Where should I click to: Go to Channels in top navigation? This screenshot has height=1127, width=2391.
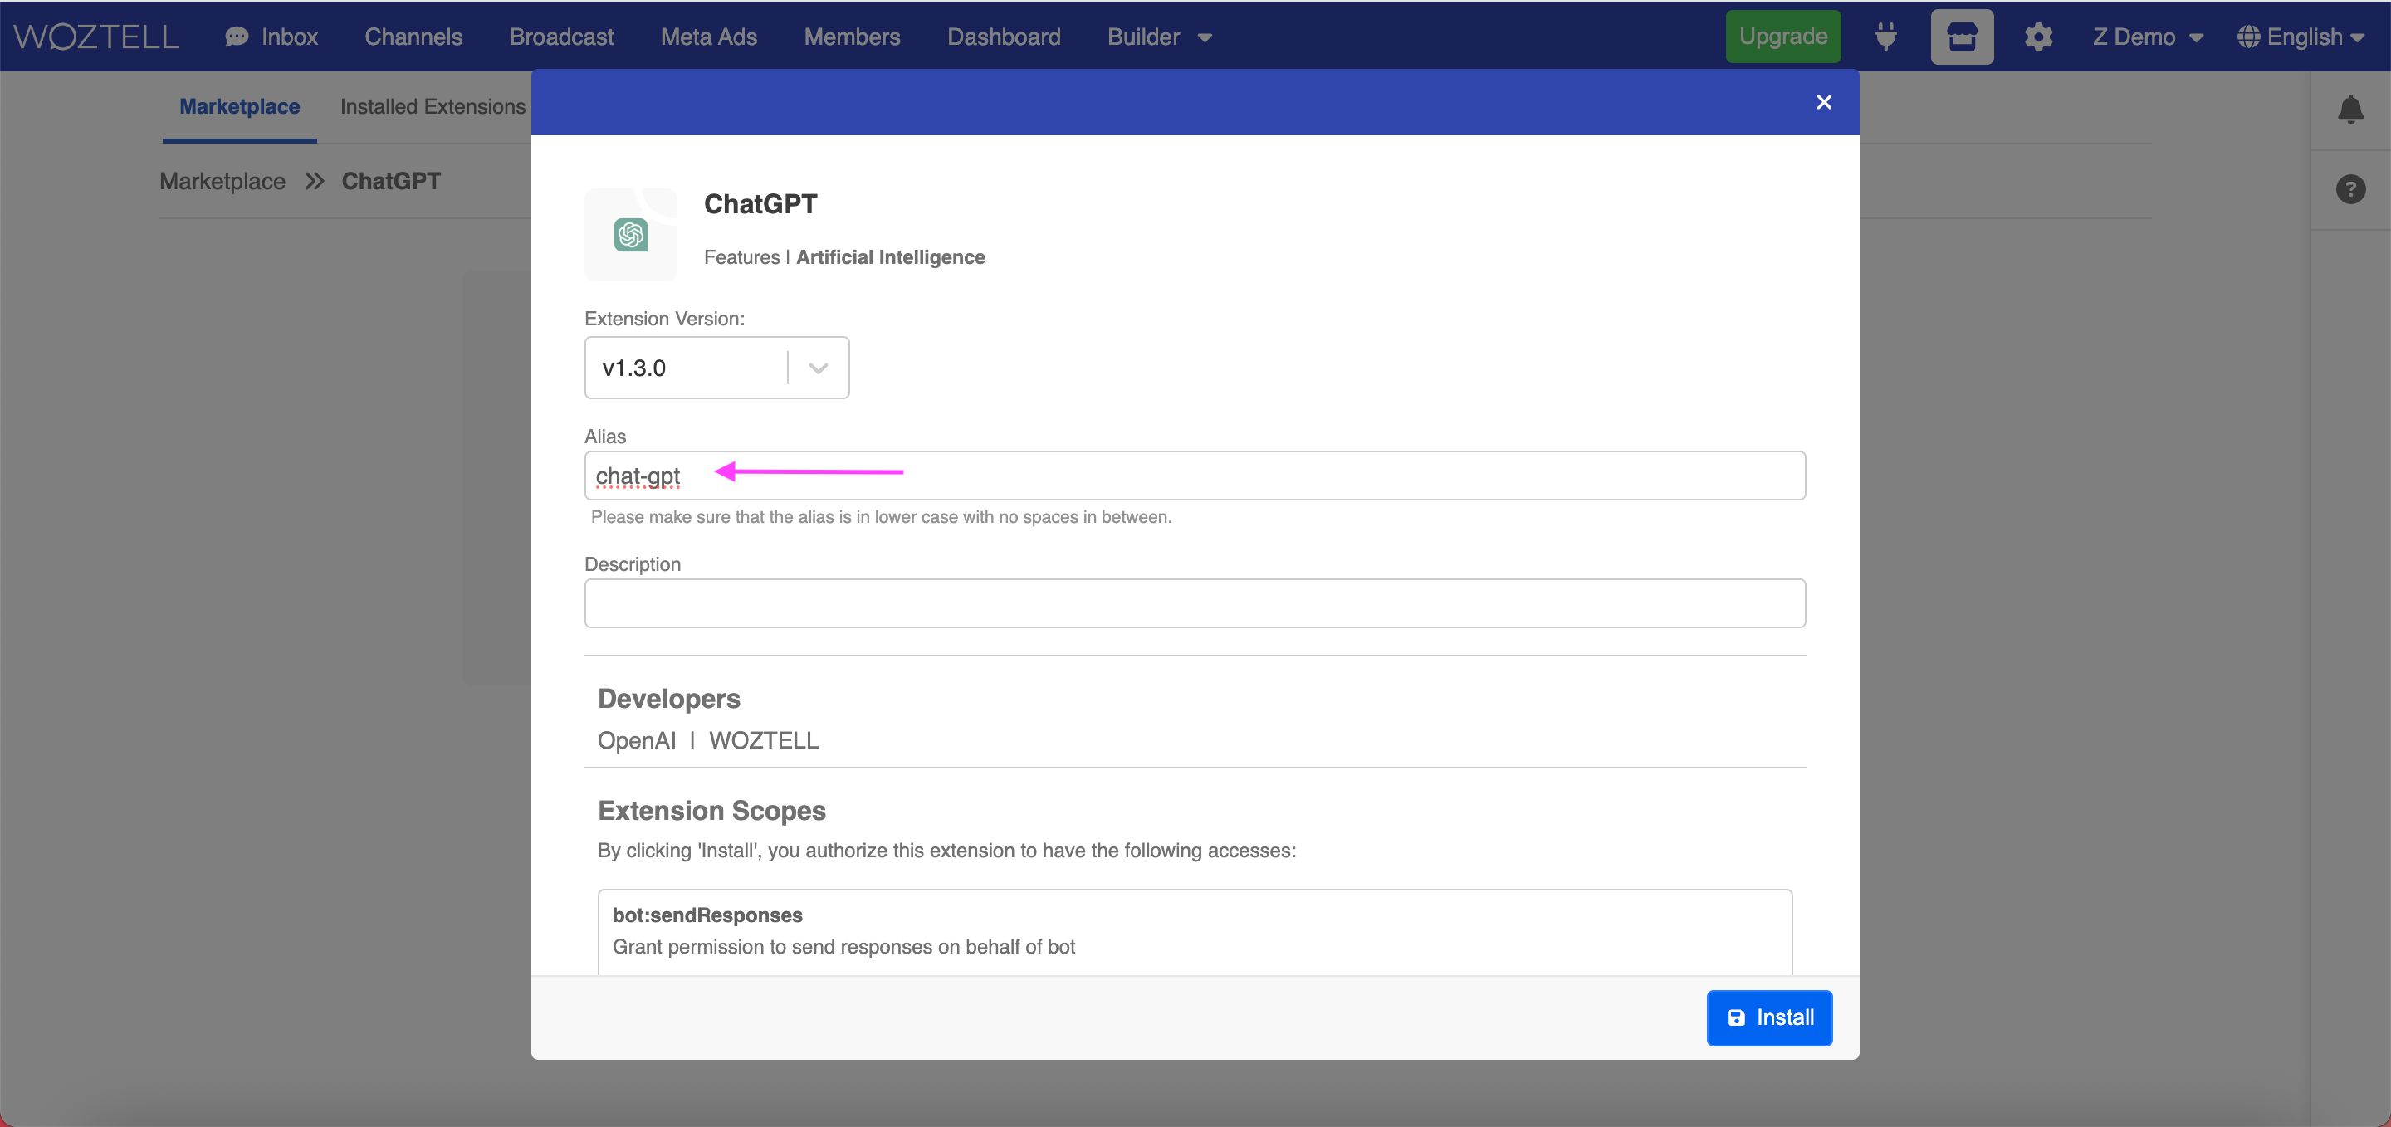pyautogui.click(x=413, y=37)
